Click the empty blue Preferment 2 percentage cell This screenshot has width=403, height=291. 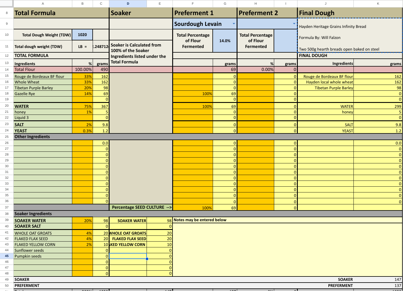click(x=285, y=41)
